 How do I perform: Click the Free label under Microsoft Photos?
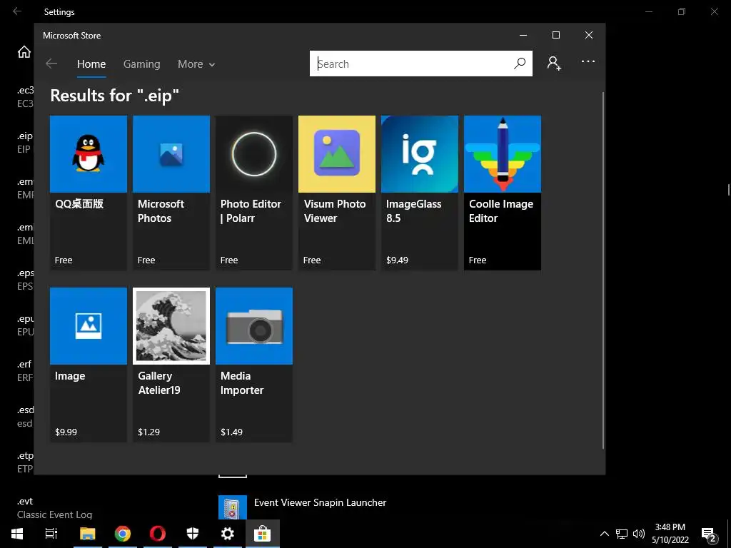[146, 260]
